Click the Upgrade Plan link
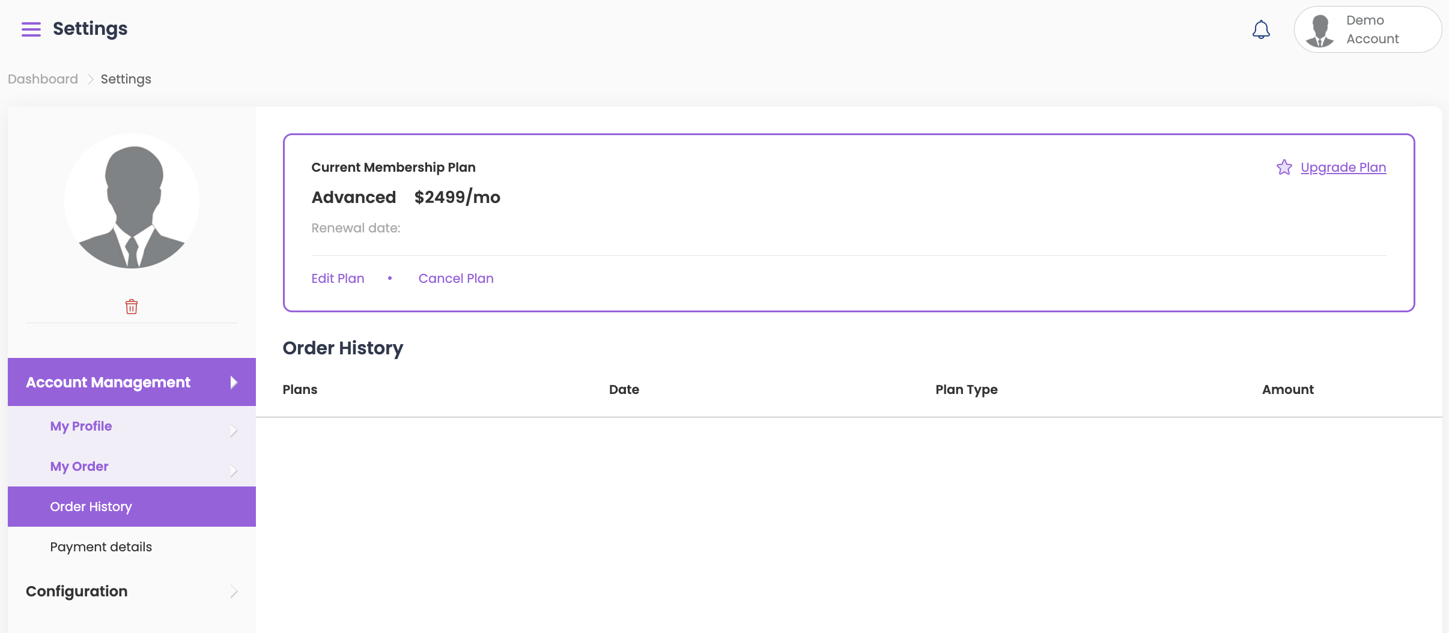1449x633 pixels. pyautogui.click(x=1343, y=168)
